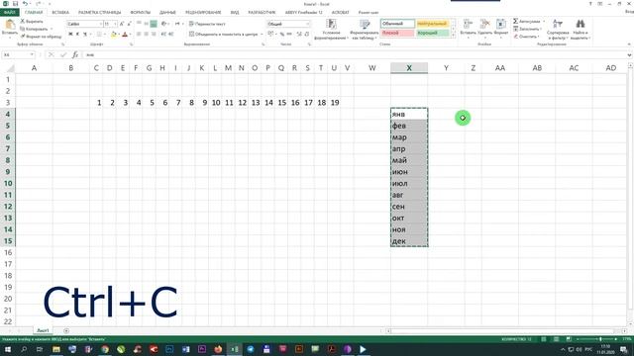Click the Insert Function fx icon

[x=75, y=54]
